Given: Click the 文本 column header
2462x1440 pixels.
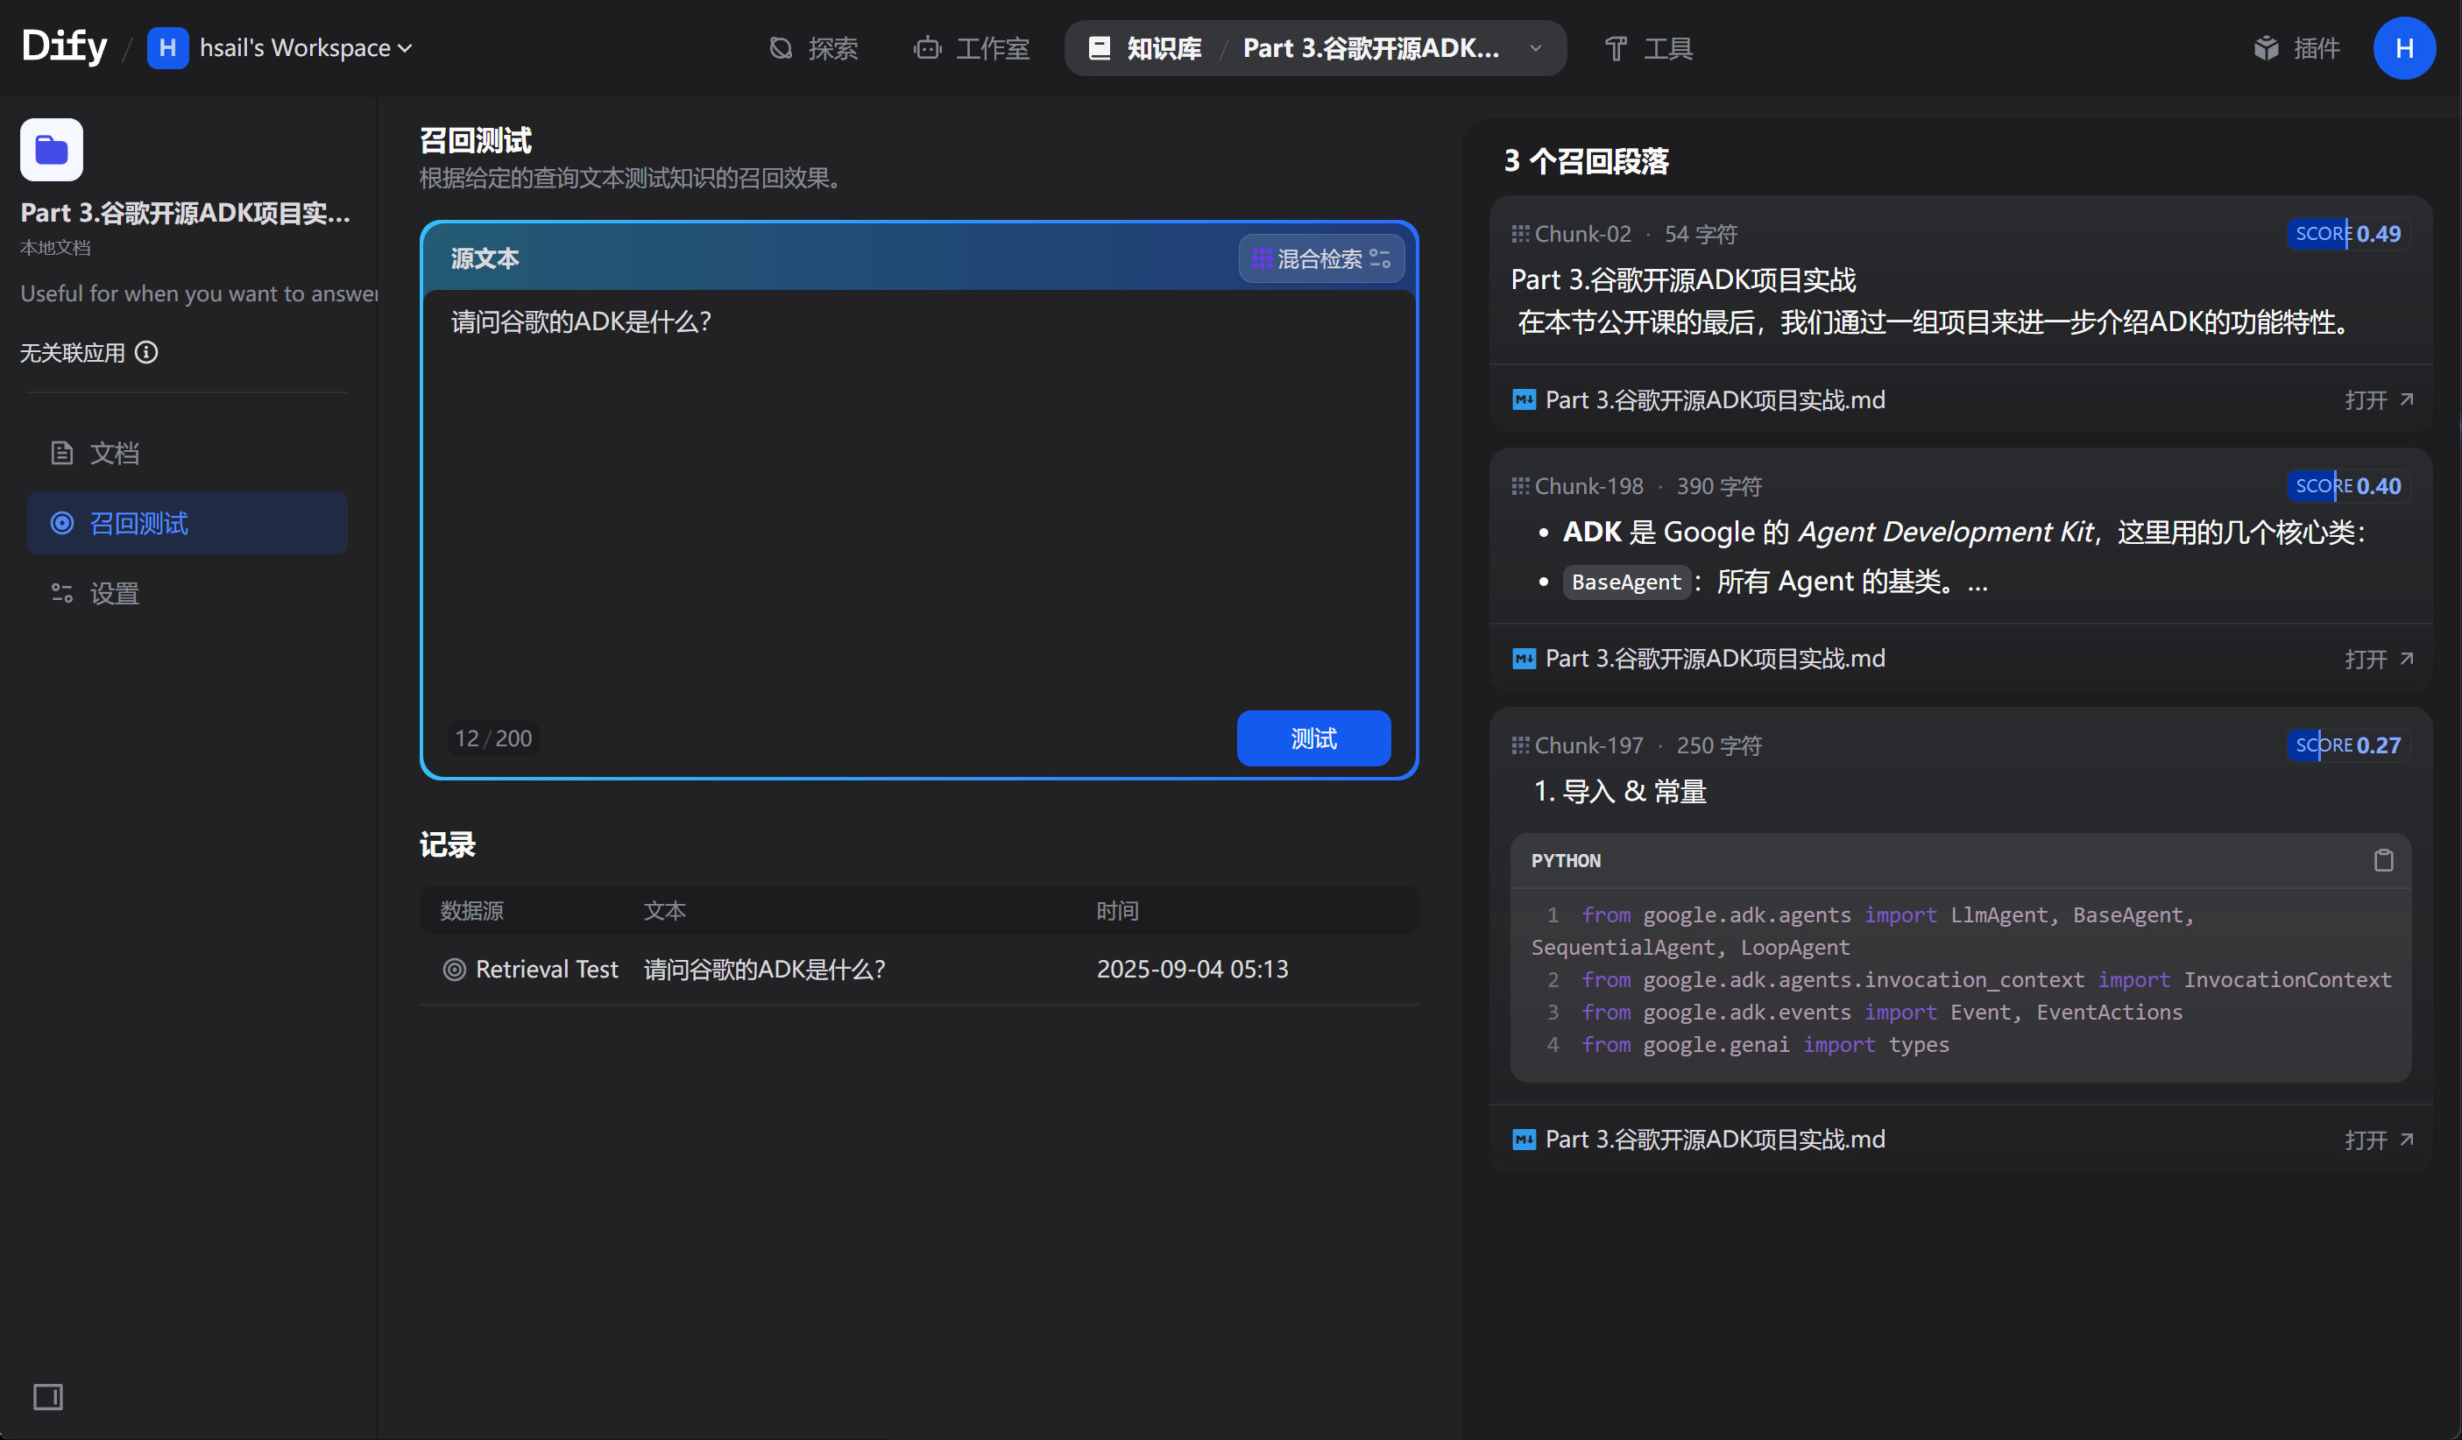Looking at the screenshot, I should tap(664, 910).
